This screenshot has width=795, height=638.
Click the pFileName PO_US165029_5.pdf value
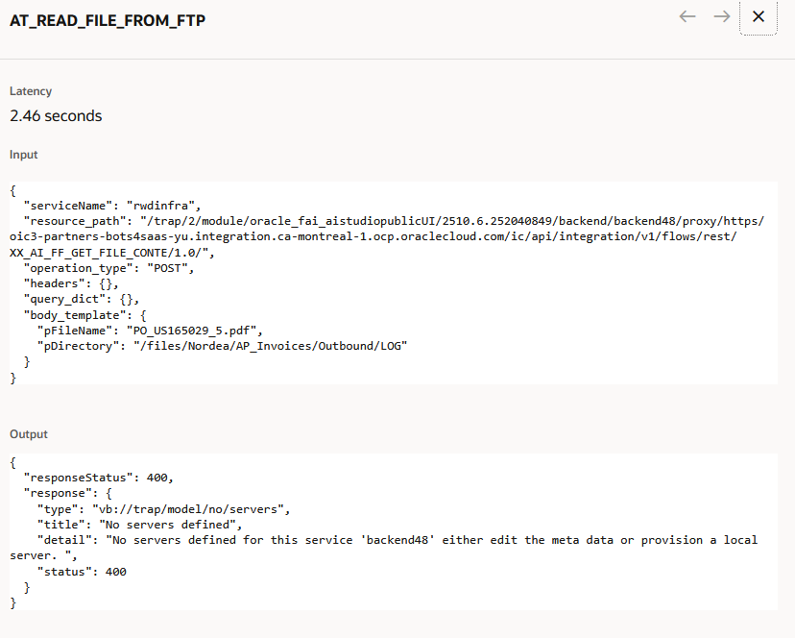pos(194,331)
